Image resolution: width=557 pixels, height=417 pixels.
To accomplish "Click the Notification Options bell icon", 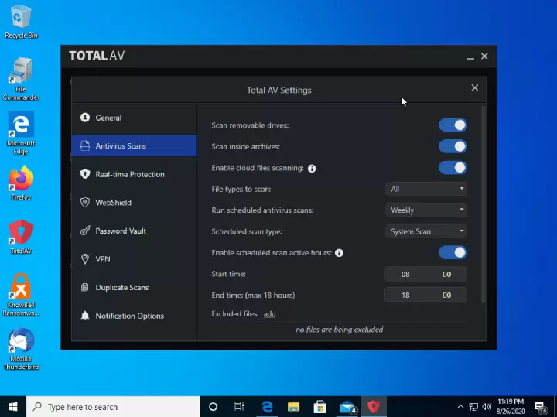I will tap(85, 316).
